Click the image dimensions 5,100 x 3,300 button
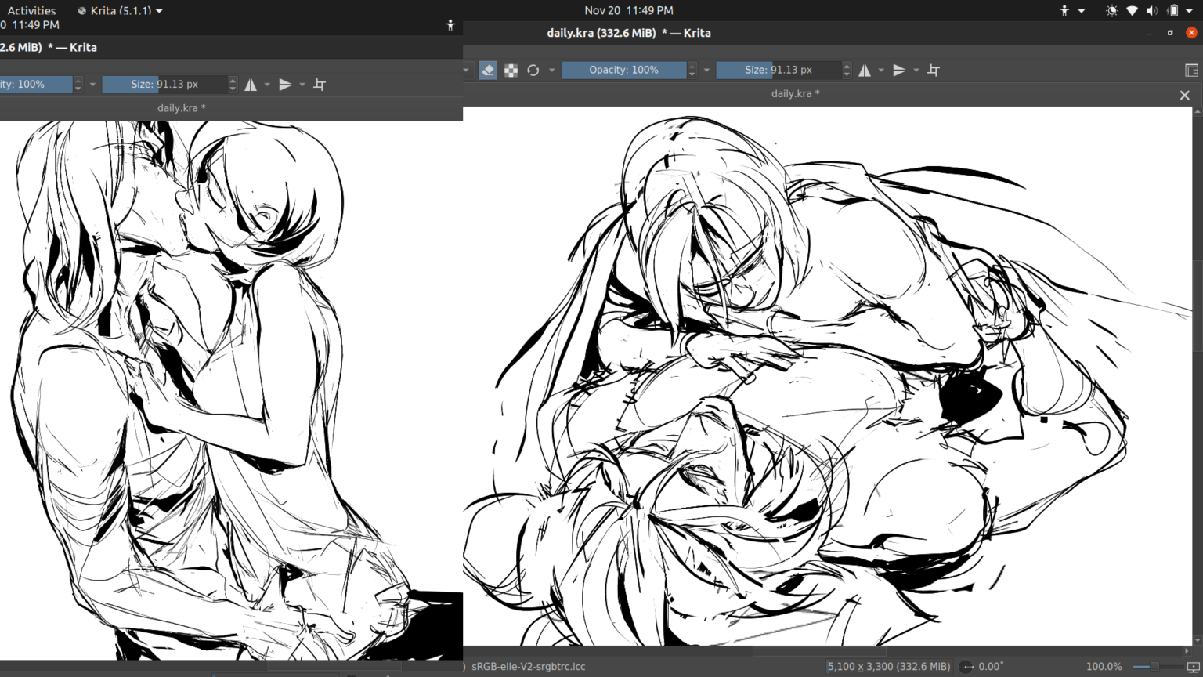The image size is (1203, 677). 888,667
